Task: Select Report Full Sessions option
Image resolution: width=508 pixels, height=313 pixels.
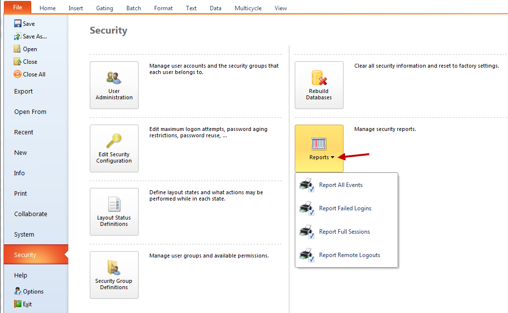Action: tap(344, 232)
